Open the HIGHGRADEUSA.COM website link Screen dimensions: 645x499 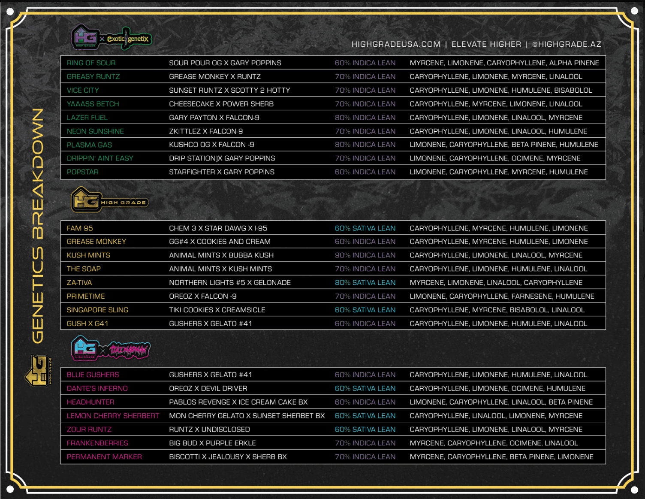coord(395,44)
